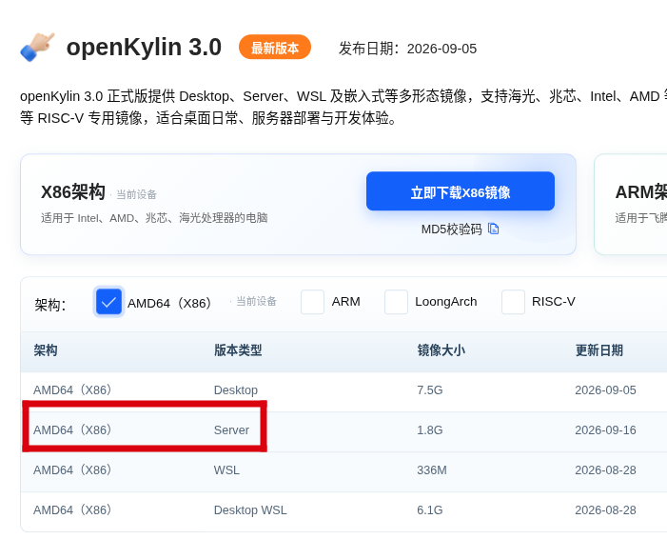Uncheck the AMD64 (X86) architecture checkbox

(x=108, y=302)
